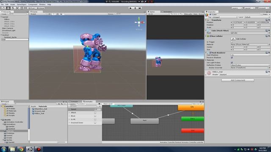The width and height of the screenshot is (271, 152).
Task: Toggle the Is Trigger checkbox
Action: click(x=232, y=42)
